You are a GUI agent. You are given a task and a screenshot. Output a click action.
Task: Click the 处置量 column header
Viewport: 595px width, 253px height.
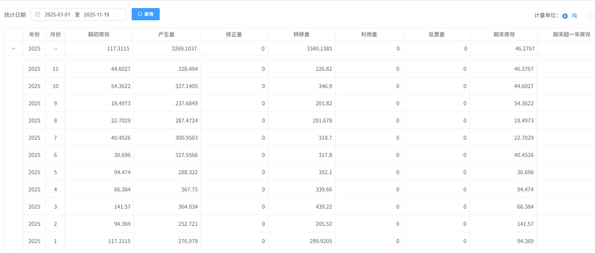436,34
